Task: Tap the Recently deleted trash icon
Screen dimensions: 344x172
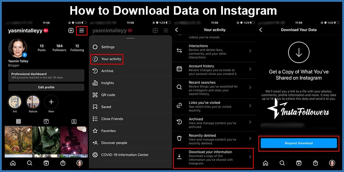Action: click(x=179, y=138)
